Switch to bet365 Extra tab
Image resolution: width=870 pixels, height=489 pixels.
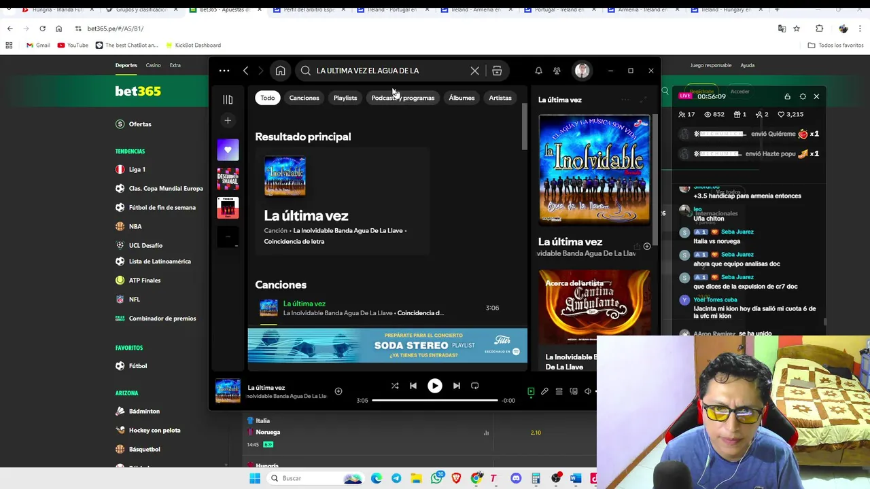(x=175, y=65)
